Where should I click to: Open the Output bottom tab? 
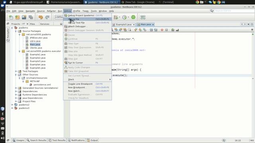92,140
